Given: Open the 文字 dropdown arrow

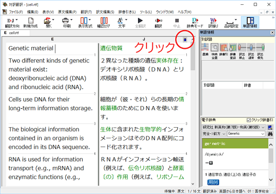Looking at the screenshot, I should pos(126,20).
